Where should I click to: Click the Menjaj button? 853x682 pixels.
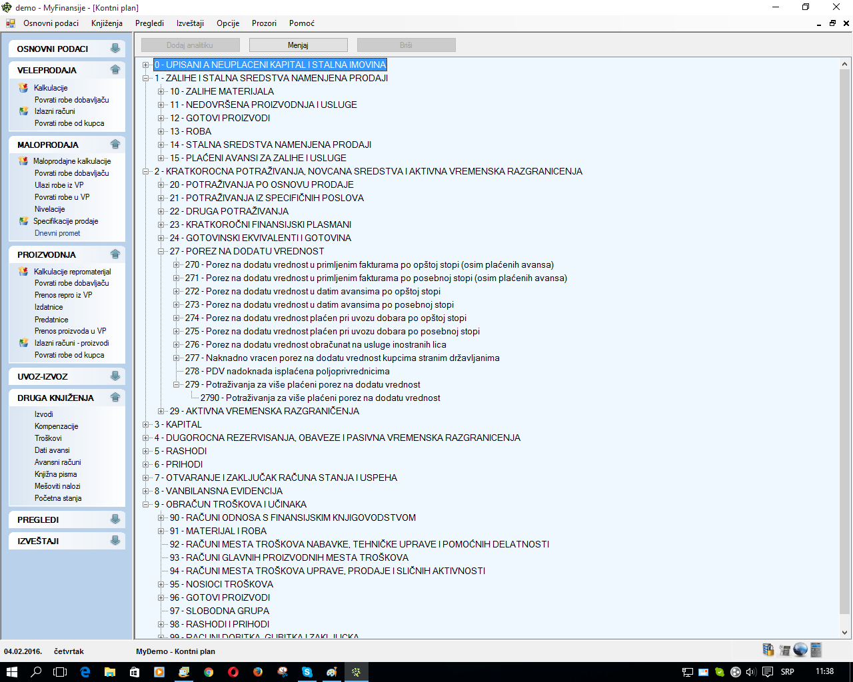pyautogui.click(x=298, y=45)
